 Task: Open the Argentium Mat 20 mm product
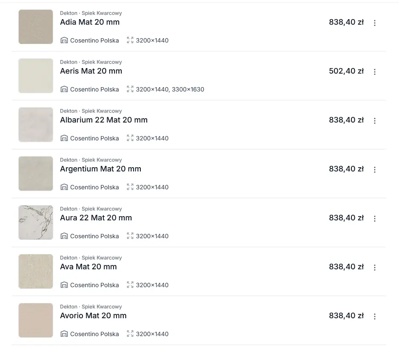tap(100, 169)
